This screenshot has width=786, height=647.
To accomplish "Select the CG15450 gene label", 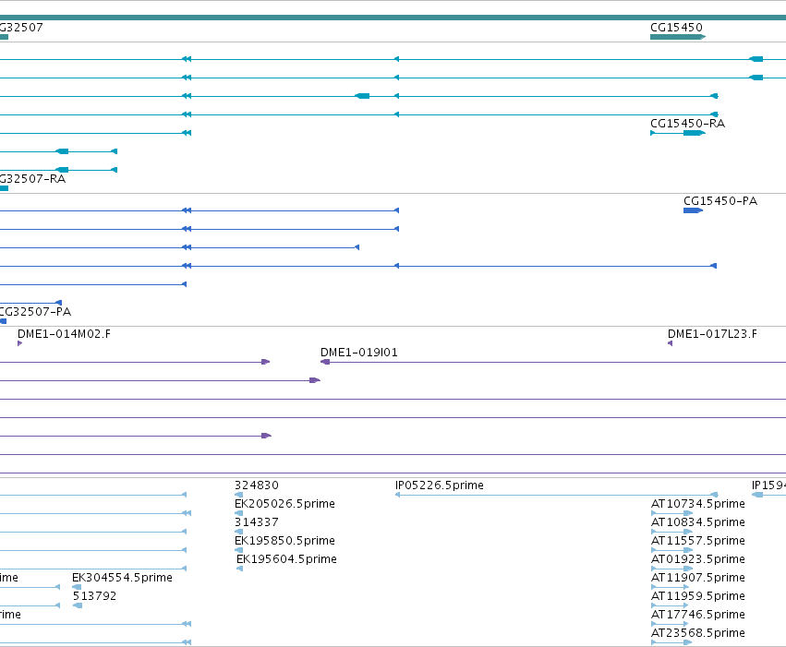I will click(x=676, y=28).
